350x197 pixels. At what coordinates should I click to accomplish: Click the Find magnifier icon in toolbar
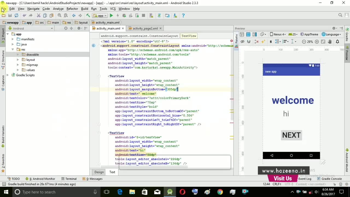click(x=59, y=16)
